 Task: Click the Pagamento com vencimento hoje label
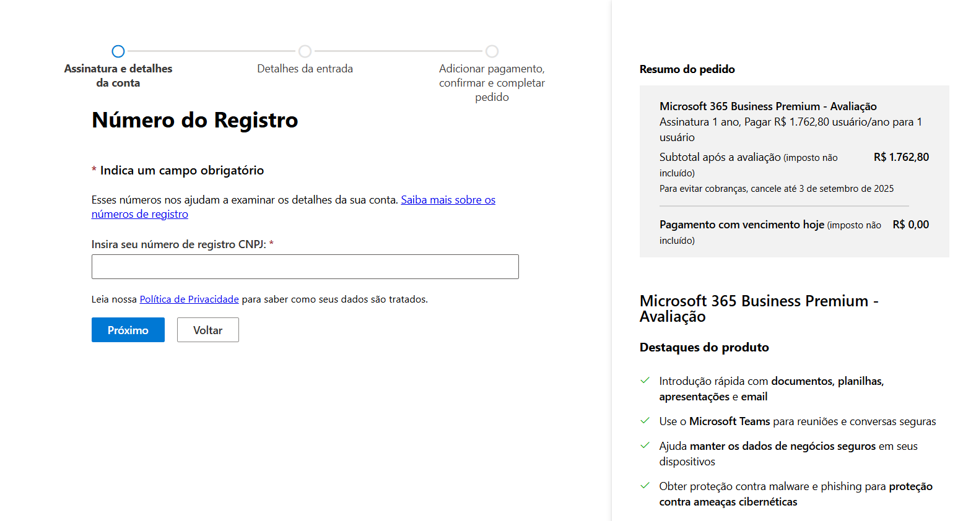click(x=742, y=225)
